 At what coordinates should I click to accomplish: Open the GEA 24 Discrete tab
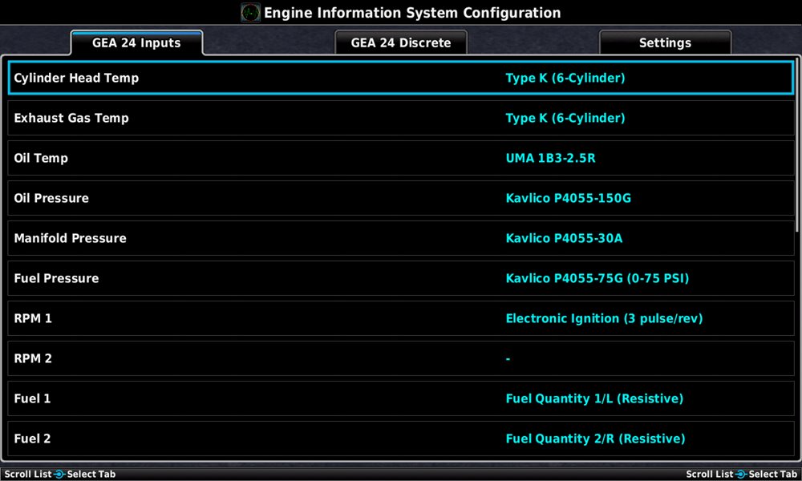coord(401,43)
